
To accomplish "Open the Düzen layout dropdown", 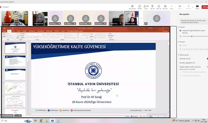I will coord(22,34).
